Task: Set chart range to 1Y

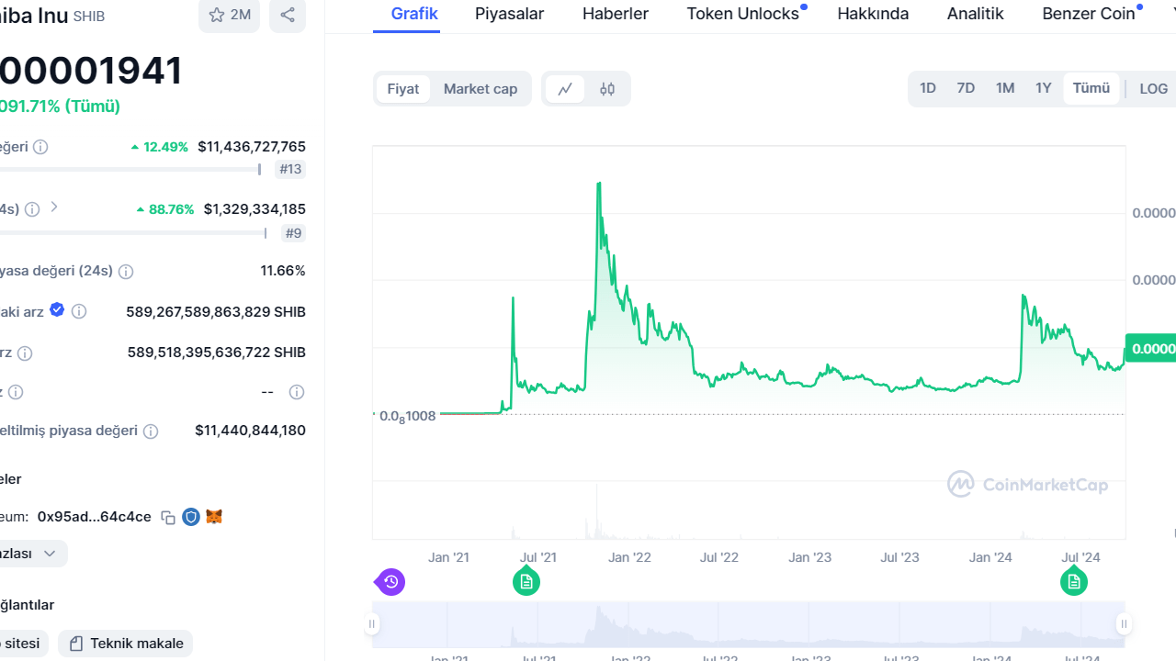Action: 1044,88
